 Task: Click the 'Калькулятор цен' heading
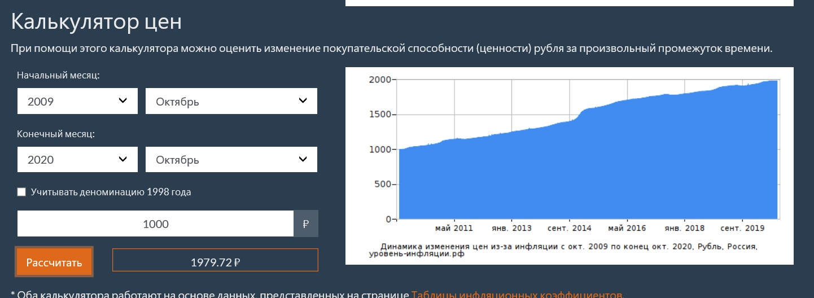click(x=97, y=22)
